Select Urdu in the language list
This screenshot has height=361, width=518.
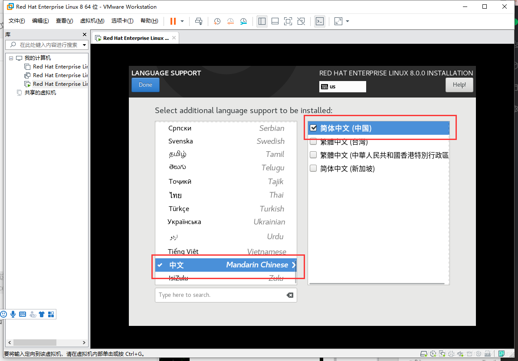click(x=226, y=236)
